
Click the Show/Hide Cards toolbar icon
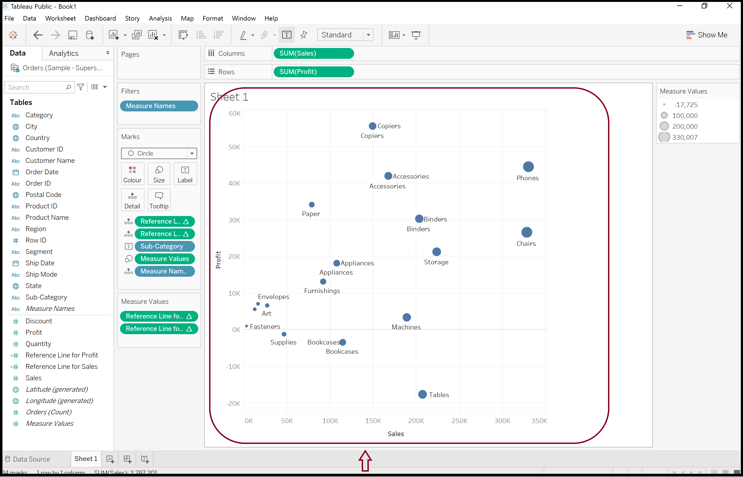tap(394, 35)
